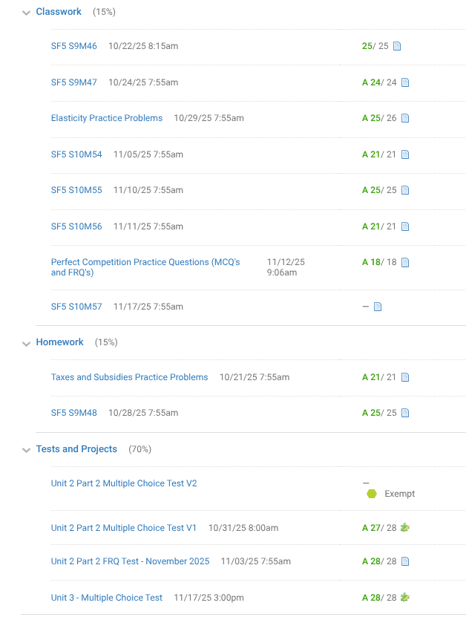Open the SF5 S10M56 assignment link
The height and width of the screenshot is (617, 466).
coord(76,226)
